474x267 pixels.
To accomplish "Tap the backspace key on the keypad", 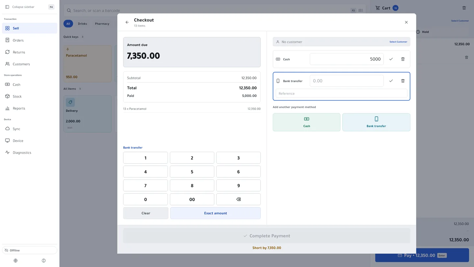I will point(238,199).
